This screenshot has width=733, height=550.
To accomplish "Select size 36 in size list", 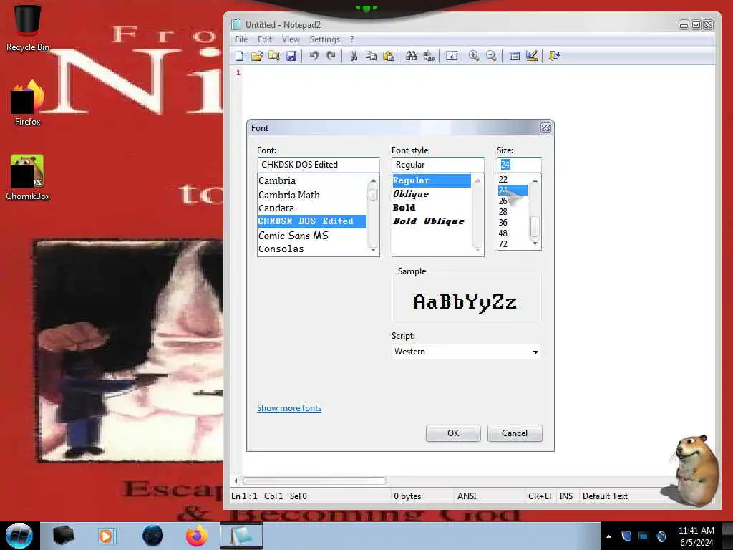I will click(x=513, y=223).
